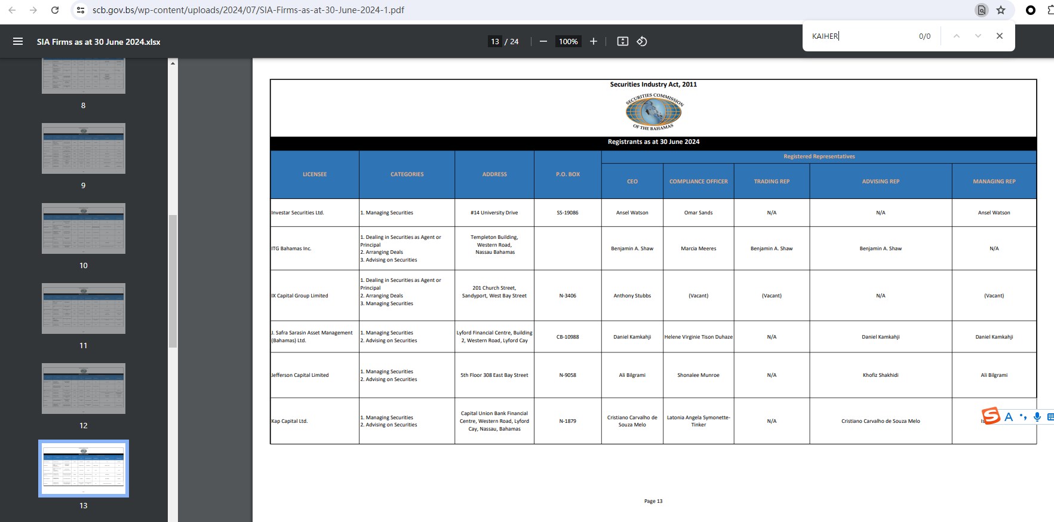Click the thumbnail sidebar scrollbar
1054x522 pixels.
pos(173,281)
